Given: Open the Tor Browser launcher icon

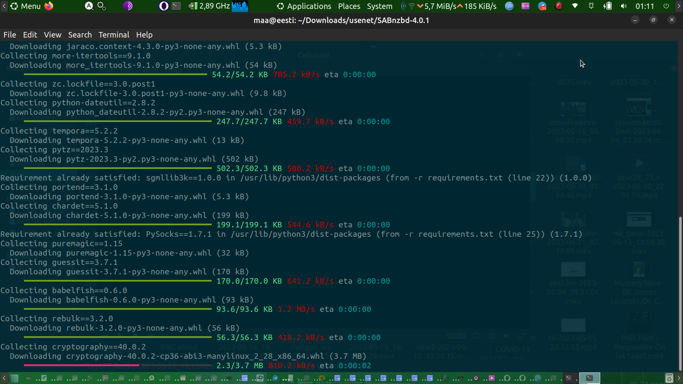Looking at the screenshot, I should point(128,6).
